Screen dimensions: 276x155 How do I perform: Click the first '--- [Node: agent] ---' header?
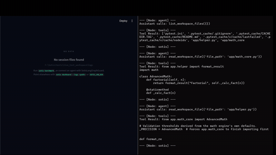pyautogui.click(x=157, y=20)
